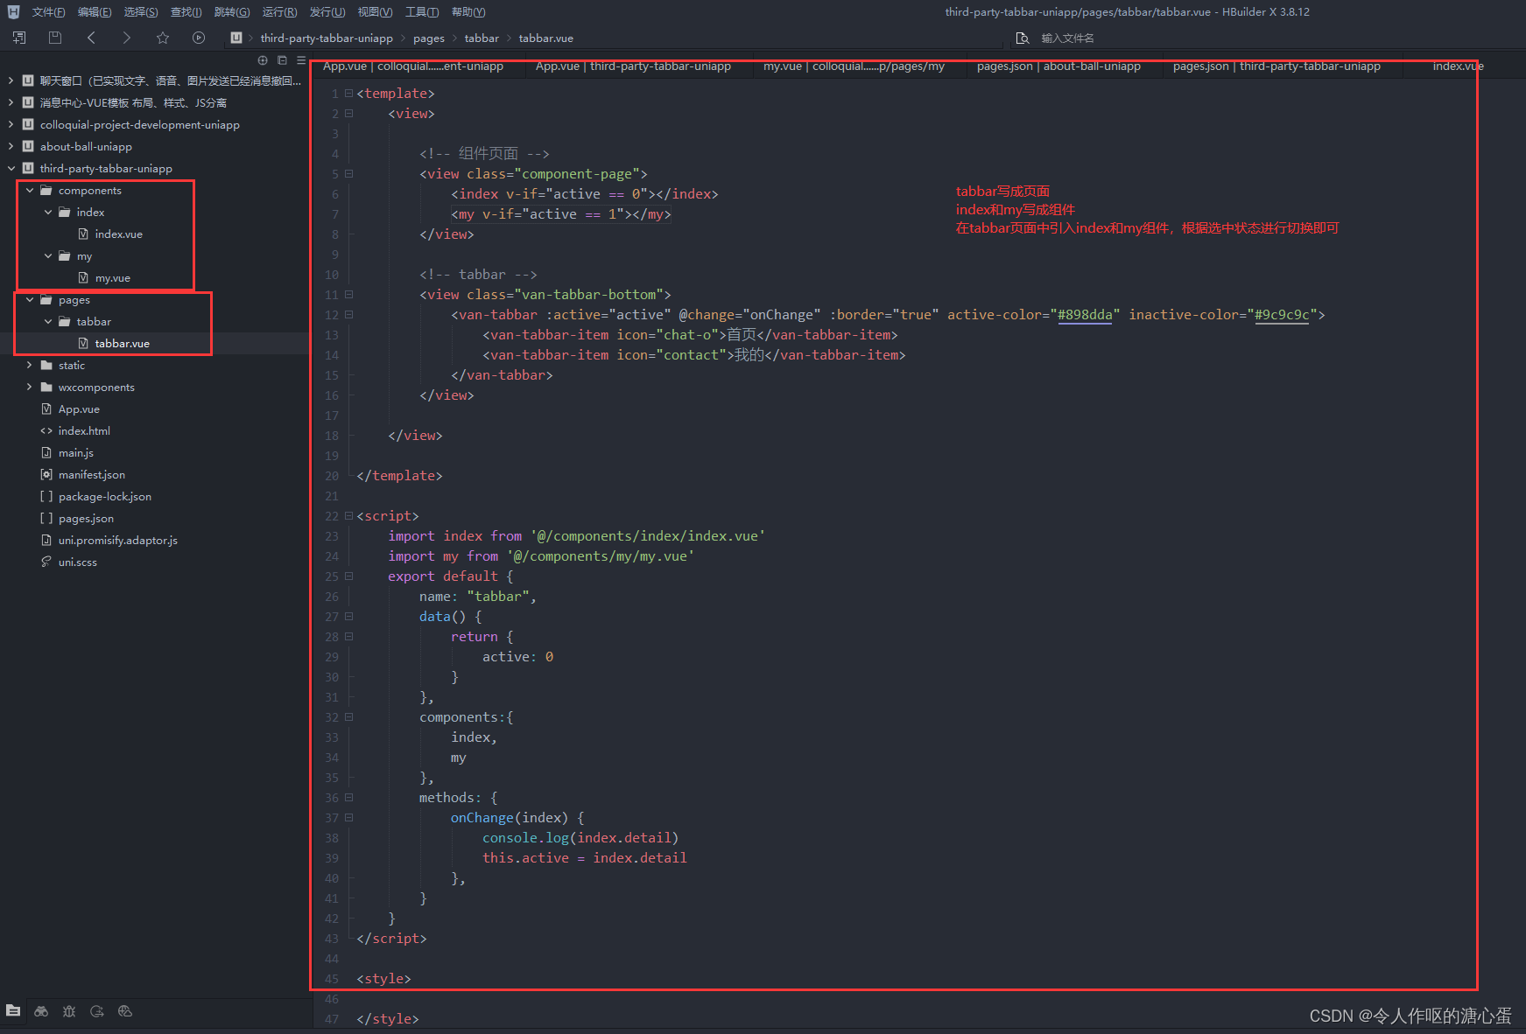Click the #9c9c9c color value in code

(1282, 315)
